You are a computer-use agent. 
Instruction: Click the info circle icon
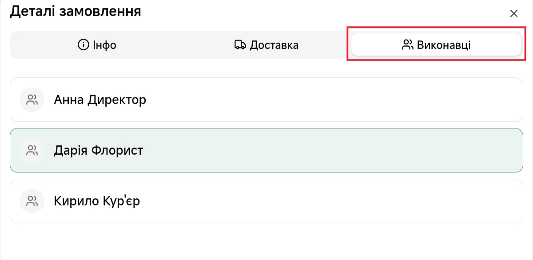pyautogui.click(x=83, y=45)
